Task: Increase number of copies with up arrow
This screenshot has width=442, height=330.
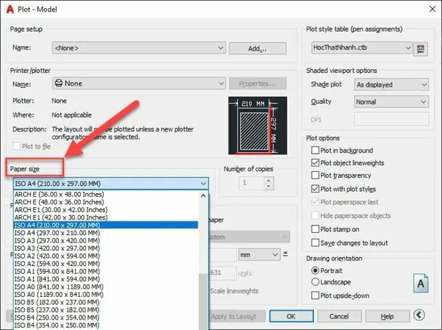Action: click(269, 180)
